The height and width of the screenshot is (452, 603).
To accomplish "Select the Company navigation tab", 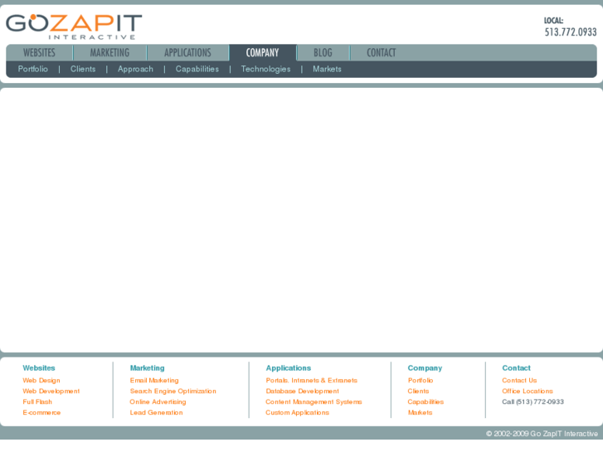I will coord(262,53).
